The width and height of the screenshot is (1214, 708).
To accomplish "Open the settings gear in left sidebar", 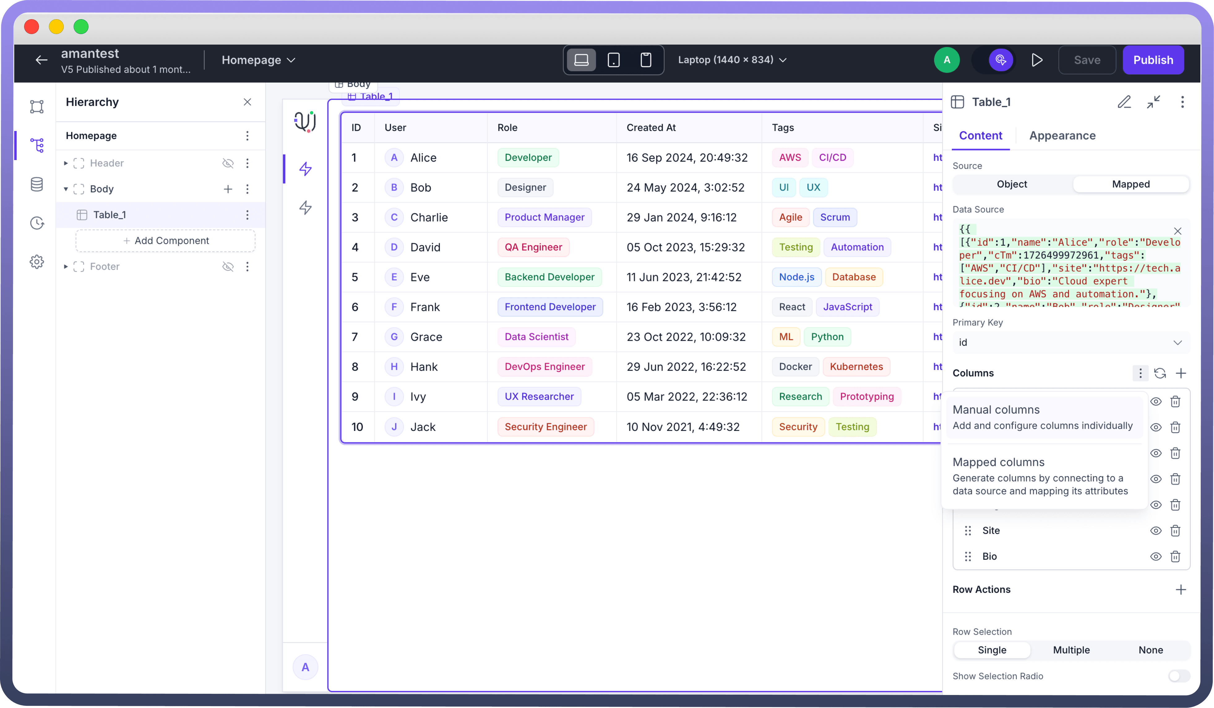I will [x=37, y=262].
